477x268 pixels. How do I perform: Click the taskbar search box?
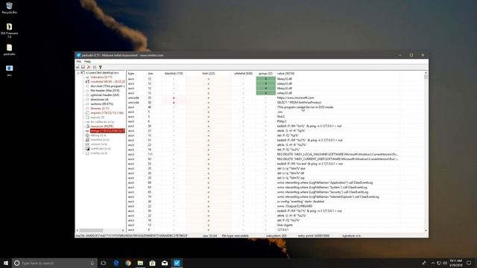(54, 263)
